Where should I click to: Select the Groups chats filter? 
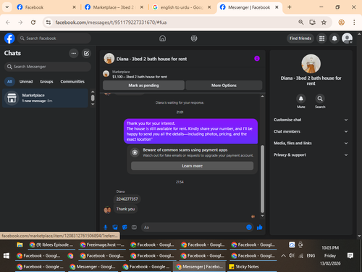click(46, 81)
